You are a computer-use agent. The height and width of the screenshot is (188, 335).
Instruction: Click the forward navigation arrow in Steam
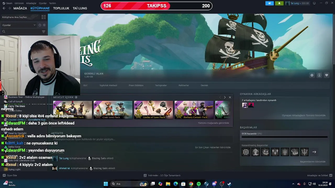coord(9,8)
